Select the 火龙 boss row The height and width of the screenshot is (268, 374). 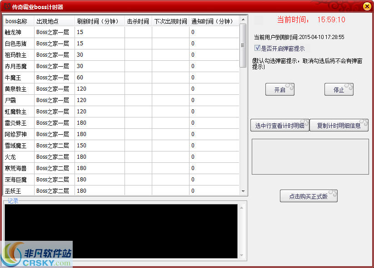point(121,157)
